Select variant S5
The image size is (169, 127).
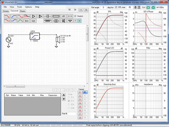coord(80,107)
